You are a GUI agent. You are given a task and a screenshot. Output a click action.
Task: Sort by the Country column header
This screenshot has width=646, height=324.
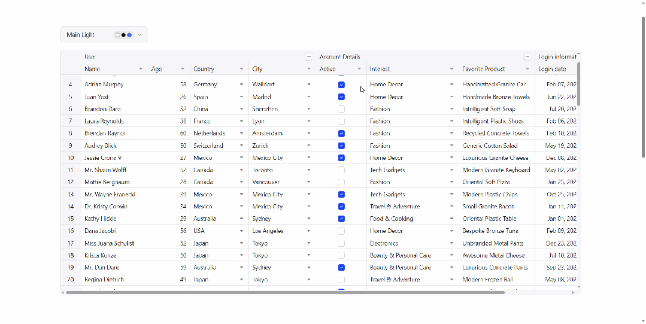(x=204, y=69)
